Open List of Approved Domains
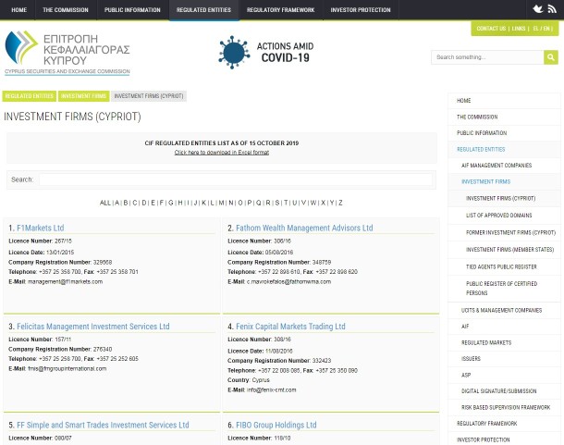The height and width of the screenshot is (445, 564). (504, 216)
